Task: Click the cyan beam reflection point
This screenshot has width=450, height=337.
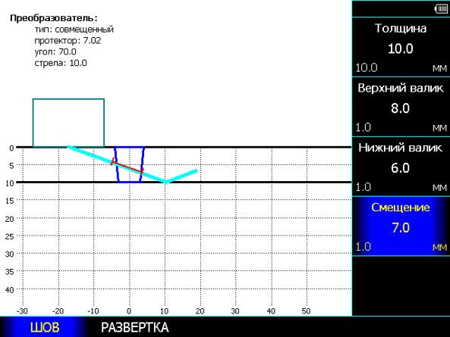Action: coord(166,182)
